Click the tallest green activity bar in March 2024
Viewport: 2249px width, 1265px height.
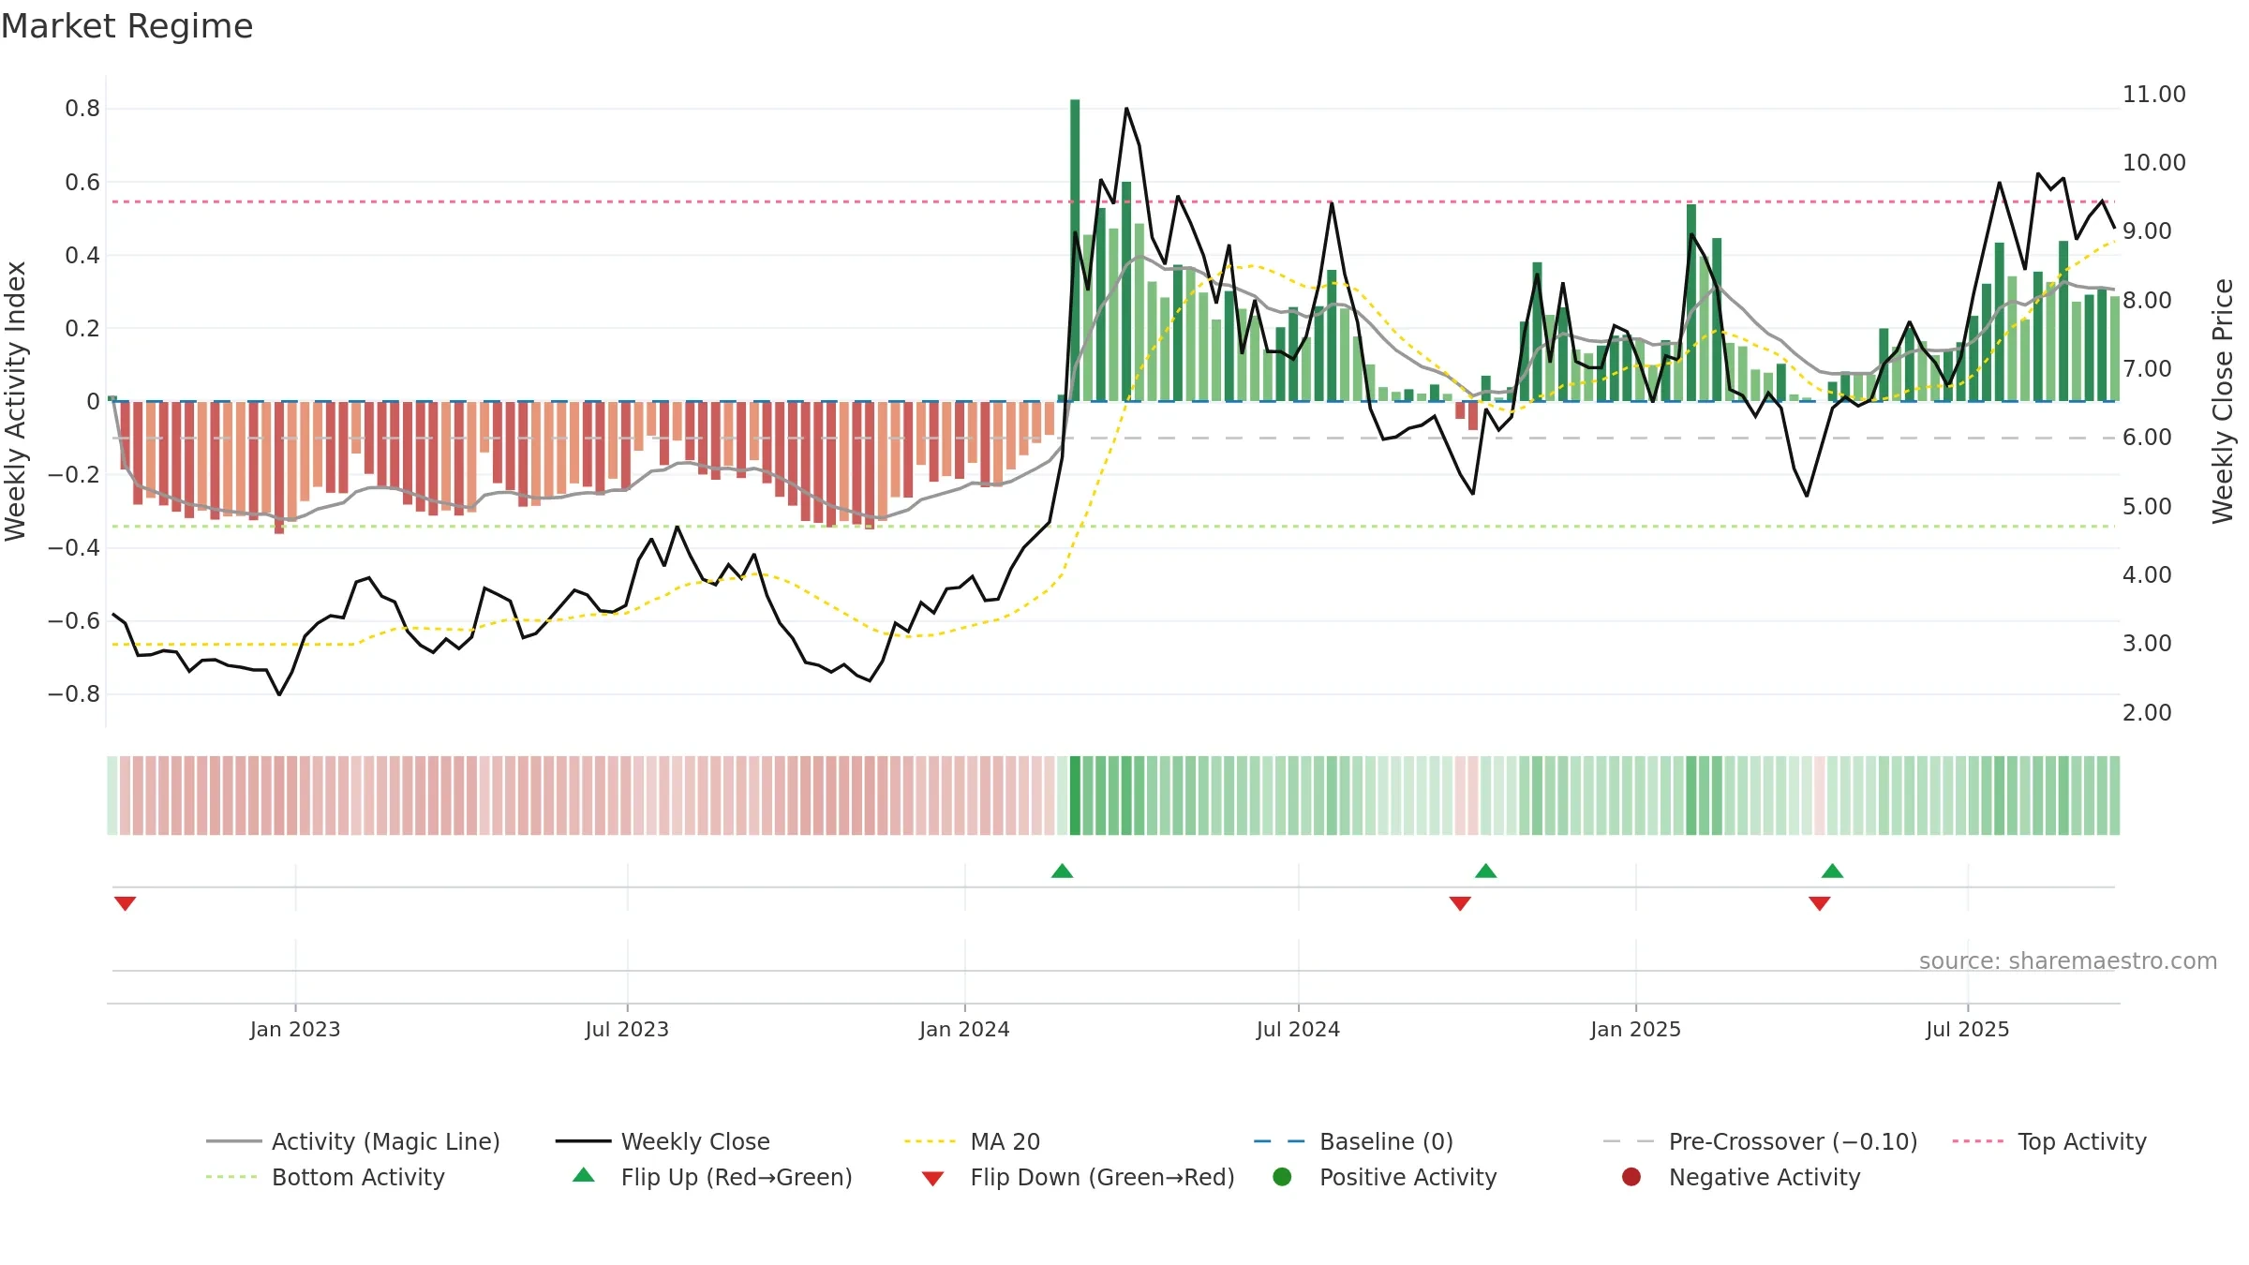[1075, 250]
